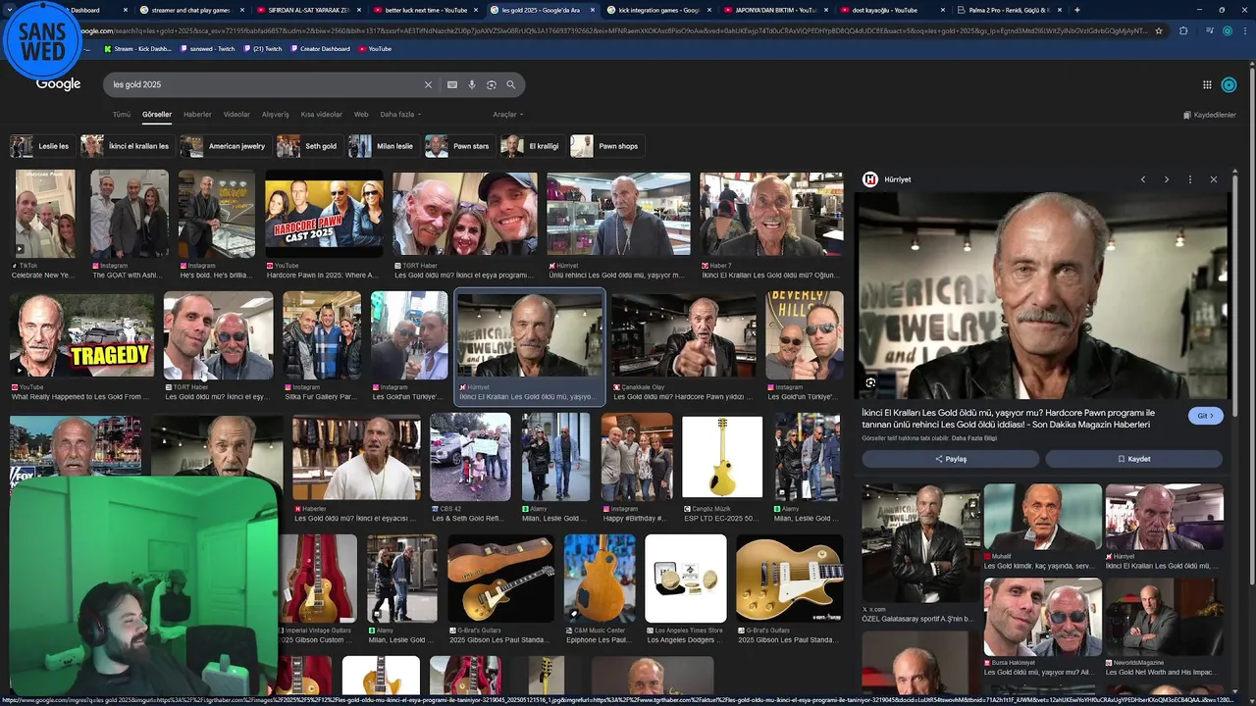This screenshot has width=1256, height=706.
Task: Click the Git visit button
Action: pyautogui.click(x=1206, y=416)
